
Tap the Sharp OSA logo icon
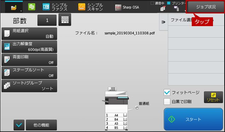click(118, 7)
